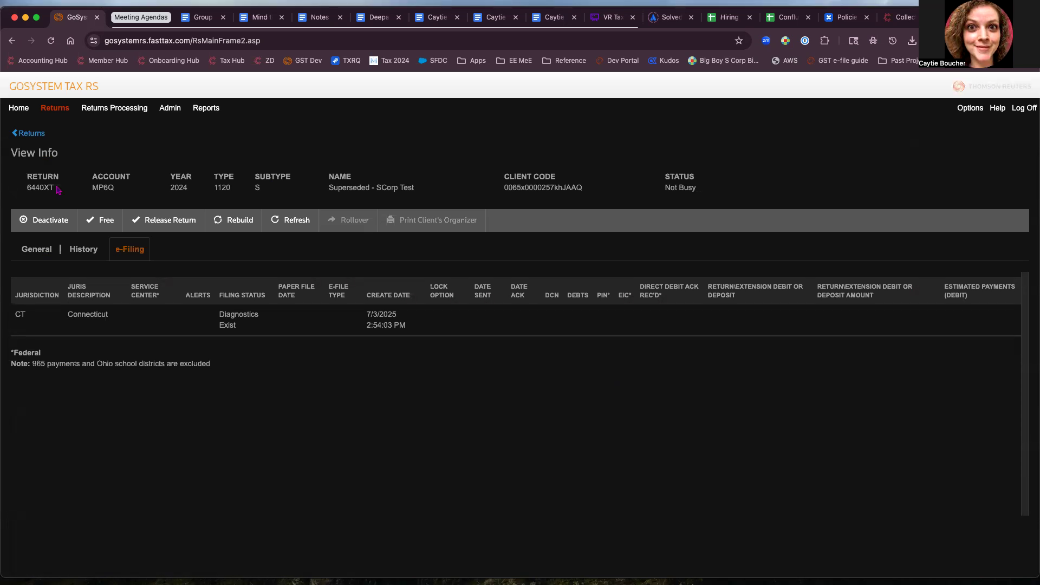Open the Apps bookmarks folder
This screenshot has width=1040, height=585.
471,61
